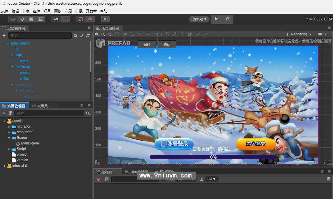Toggle 3D scene view mode
This screenshot has width=333, height=199.
click(x=105, y=19)
